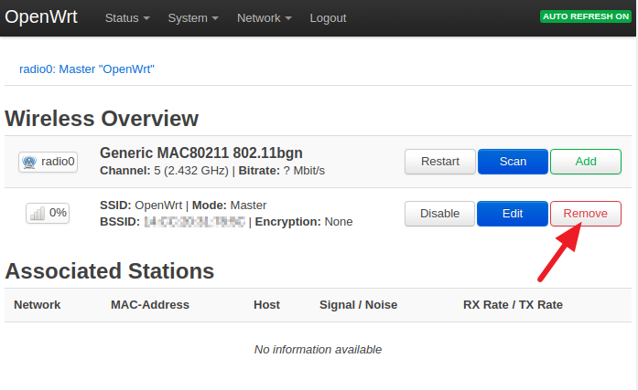Click the MAC-Address column header
The image size is (638, 390).
[x=150, y=305]
